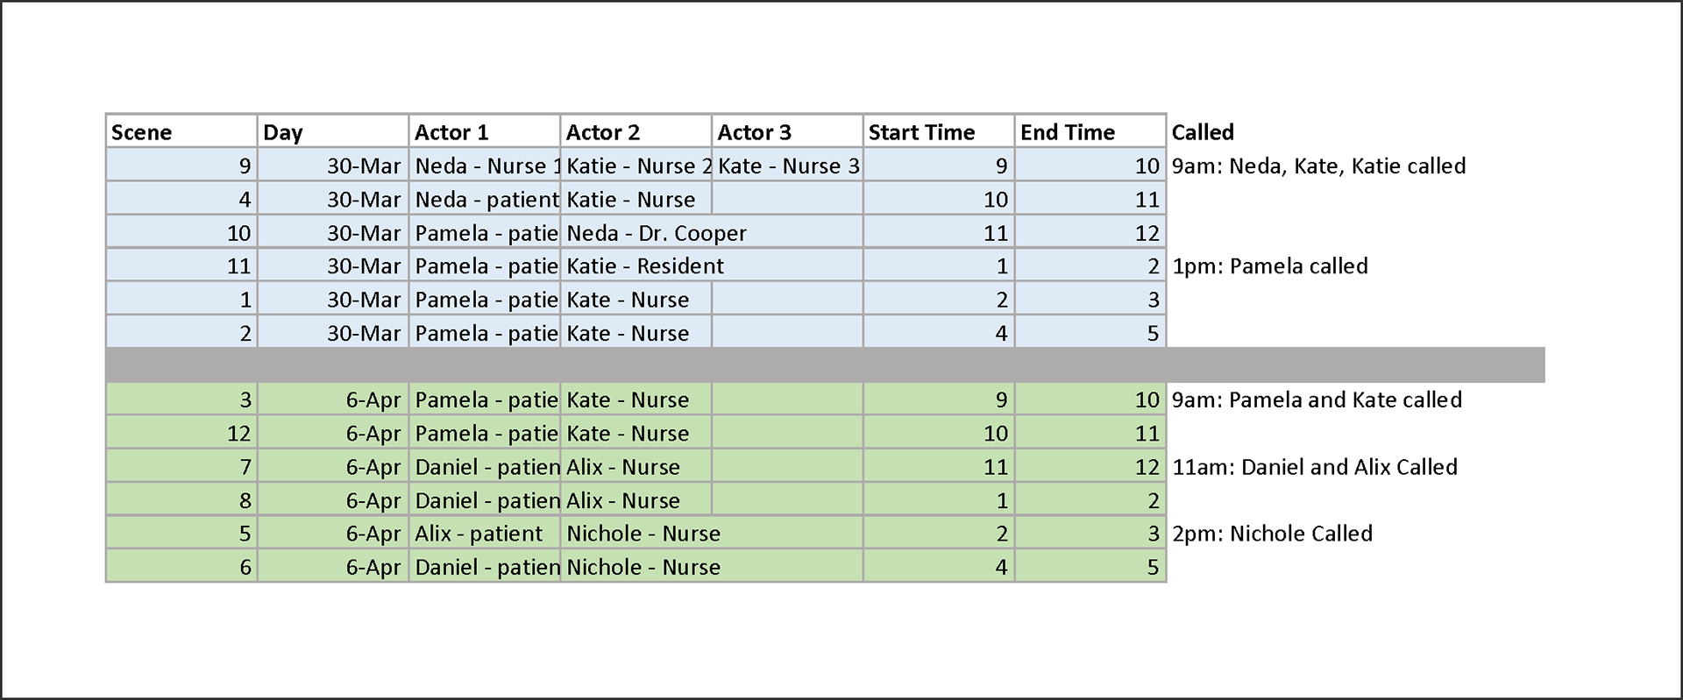
Task: Click the '2pm: Nichole Called' note
Action: click(1272, 534)
